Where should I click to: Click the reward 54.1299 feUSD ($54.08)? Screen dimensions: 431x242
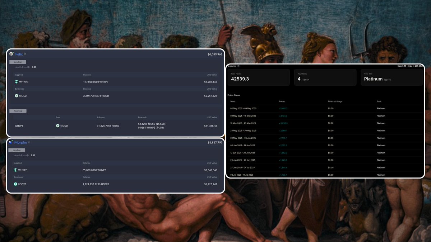coord(152,124)
